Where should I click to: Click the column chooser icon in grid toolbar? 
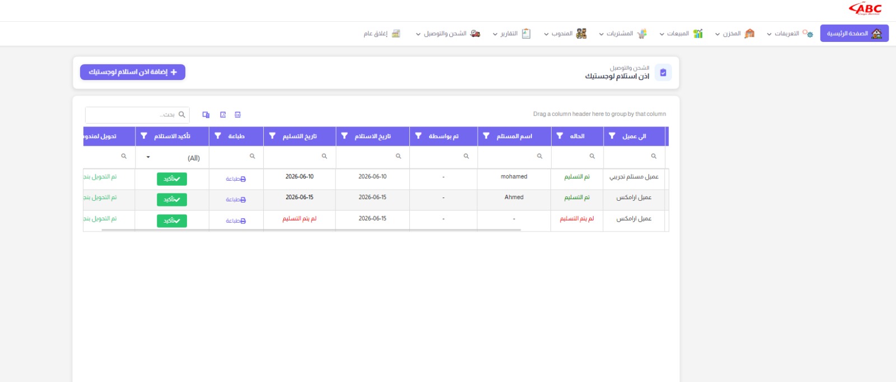pyautogui.click(x=206, y=115)
